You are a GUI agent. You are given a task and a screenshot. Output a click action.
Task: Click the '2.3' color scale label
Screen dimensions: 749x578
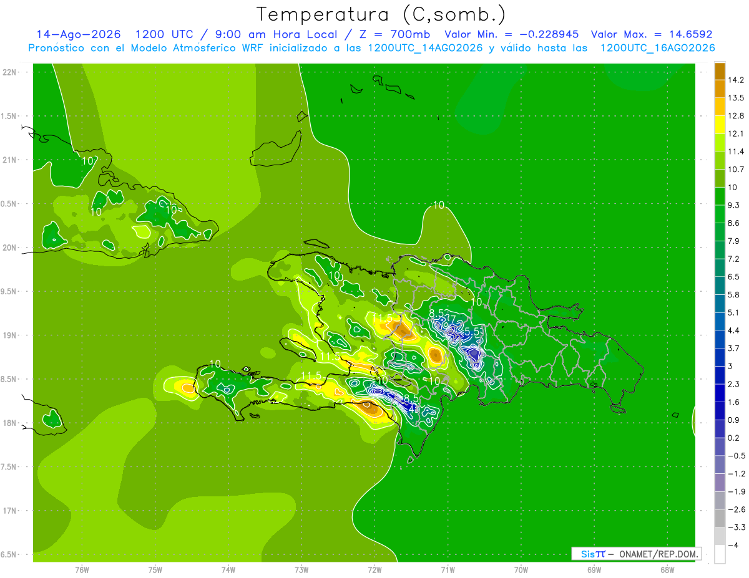pos(734,384)
